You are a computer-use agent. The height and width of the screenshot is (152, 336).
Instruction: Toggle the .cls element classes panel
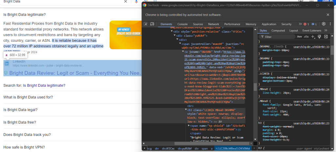pyautogui.click(x=306, y=37)
